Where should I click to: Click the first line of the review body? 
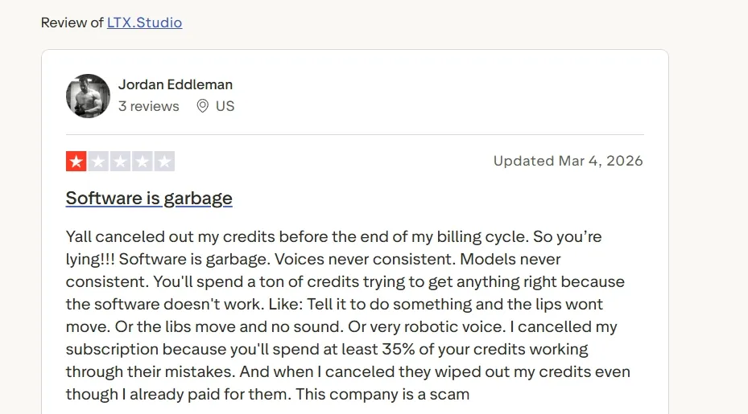tap(334, 237)
